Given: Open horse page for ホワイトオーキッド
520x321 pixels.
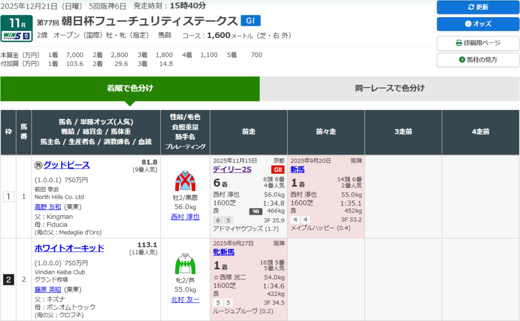Looking at the screenshot, I should (69, 248).
